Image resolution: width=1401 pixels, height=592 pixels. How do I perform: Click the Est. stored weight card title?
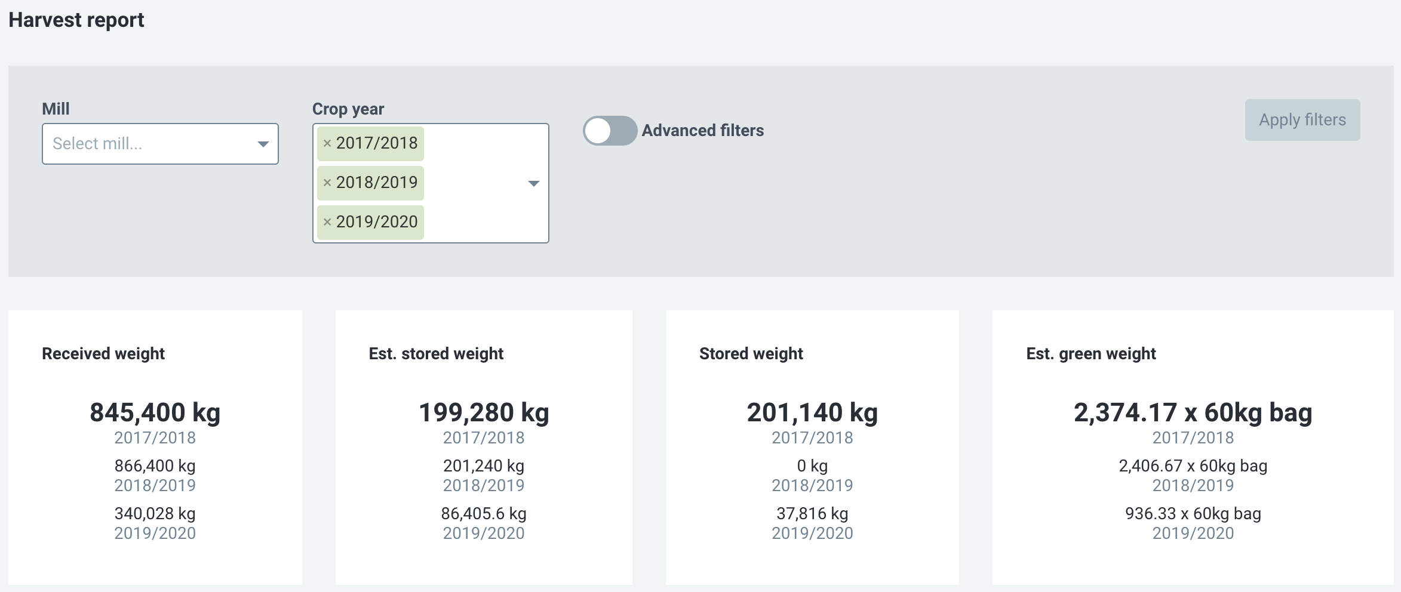click(436, 354)
